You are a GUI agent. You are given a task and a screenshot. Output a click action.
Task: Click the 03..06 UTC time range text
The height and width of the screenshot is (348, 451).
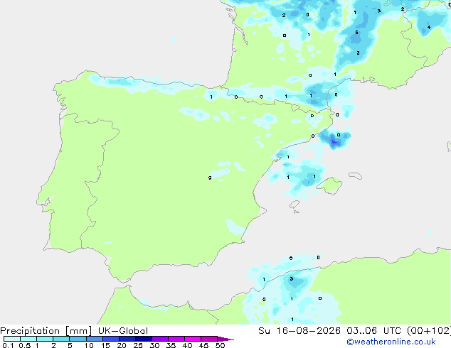point(374,331)
